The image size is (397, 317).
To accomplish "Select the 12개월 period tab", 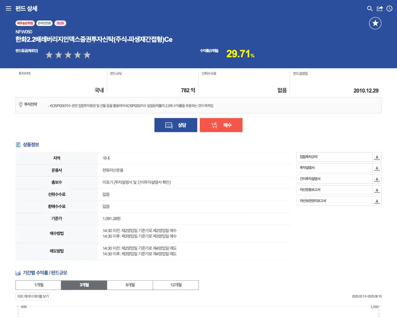I will click(x=176, y=285).
